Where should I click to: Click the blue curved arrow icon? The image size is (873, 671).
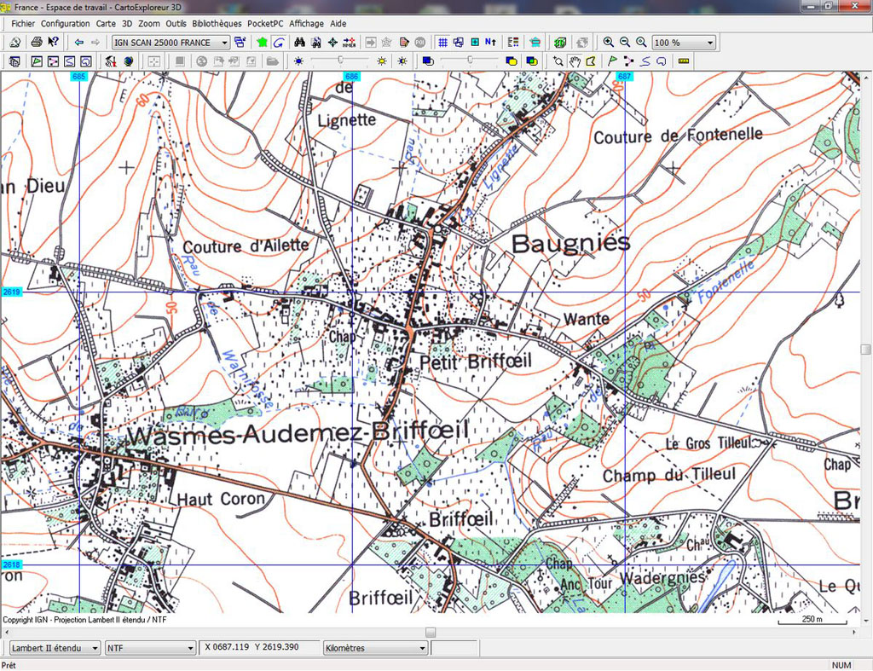[x=279, y=43]
